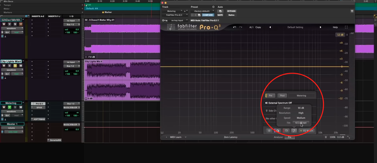Click the plug-in settings copy icon
377x163 pixels.
coord(199,15)
